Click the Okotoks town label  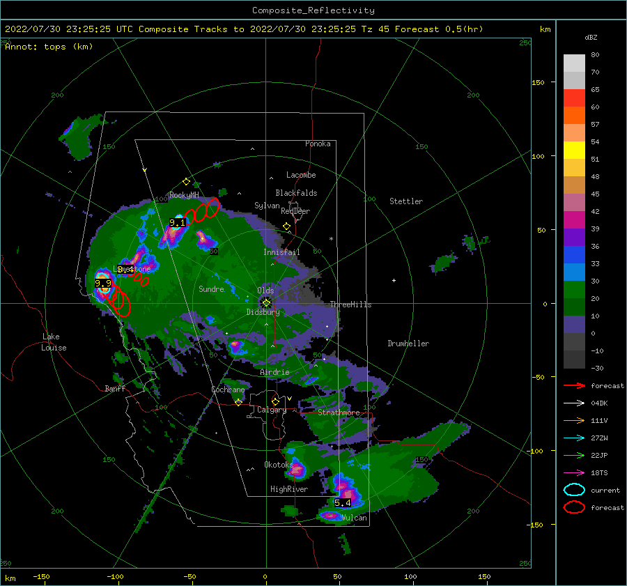click(x=279, y=464)
